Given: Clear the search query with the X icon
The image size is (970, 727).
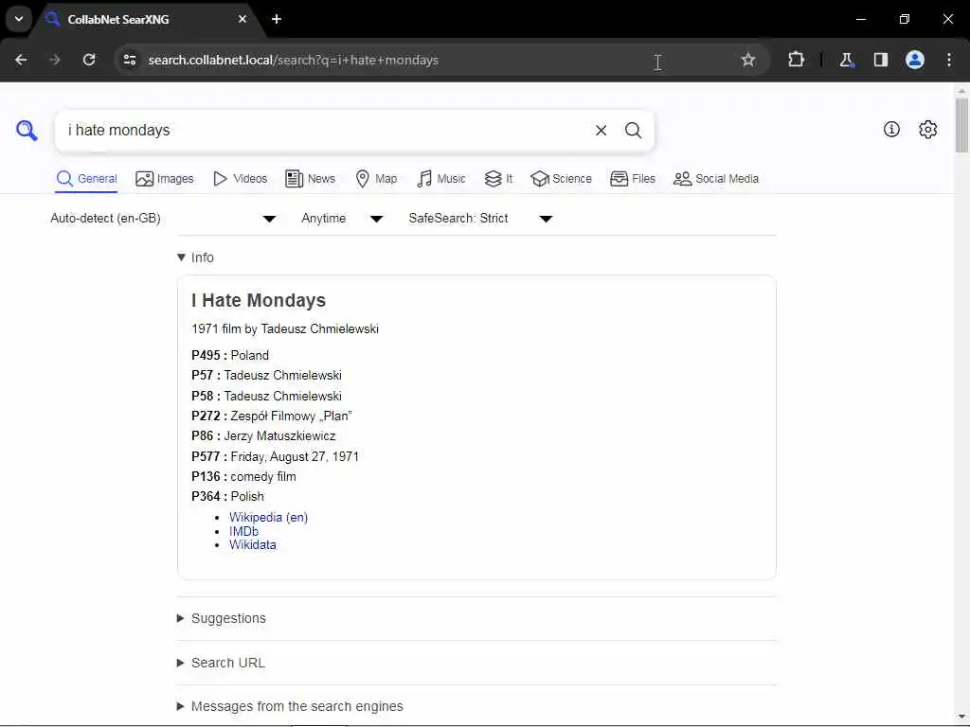Looking at the screenshot, I should (x=601, y=131).
